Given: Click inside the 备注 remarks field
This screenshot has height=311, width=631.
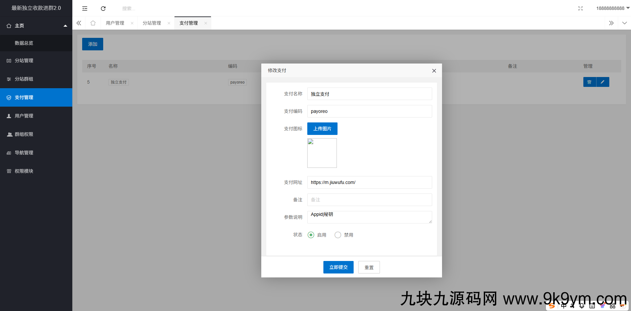Looking at the screenshot, I should (369, 200).
